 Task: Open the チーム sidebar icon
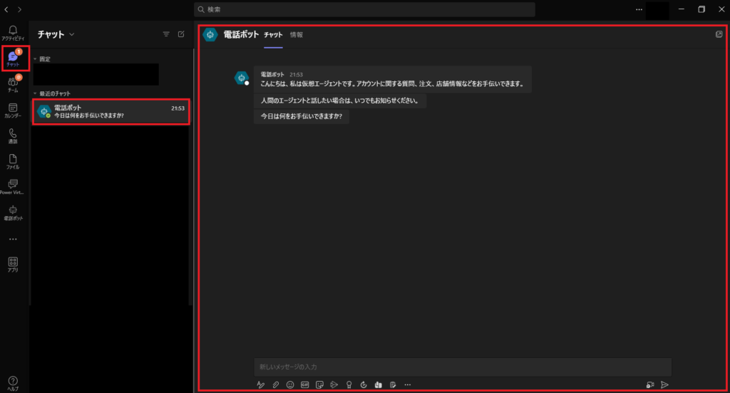coord(13,84)
